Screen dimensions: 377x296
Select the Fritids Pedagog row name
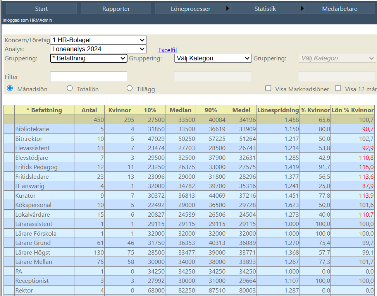[36, 167]
